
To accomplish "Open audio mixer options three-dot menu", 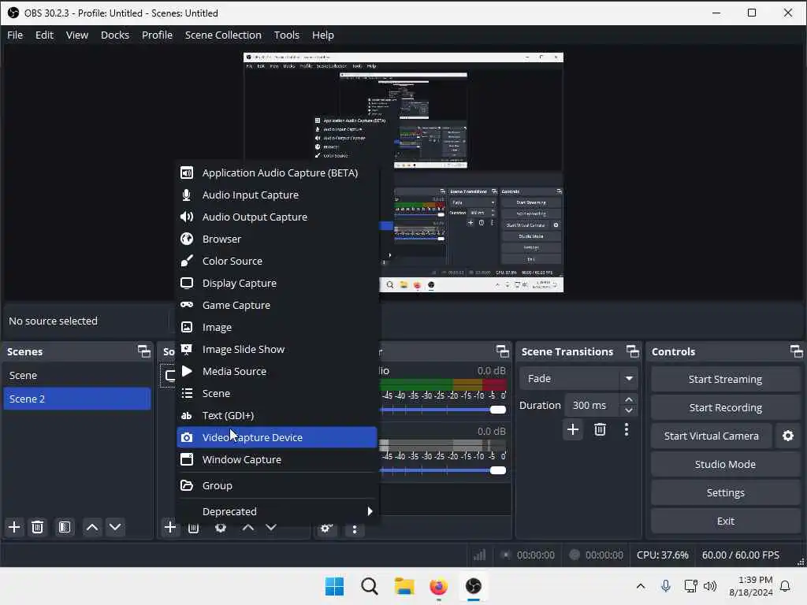I will [x=355, y=529].
